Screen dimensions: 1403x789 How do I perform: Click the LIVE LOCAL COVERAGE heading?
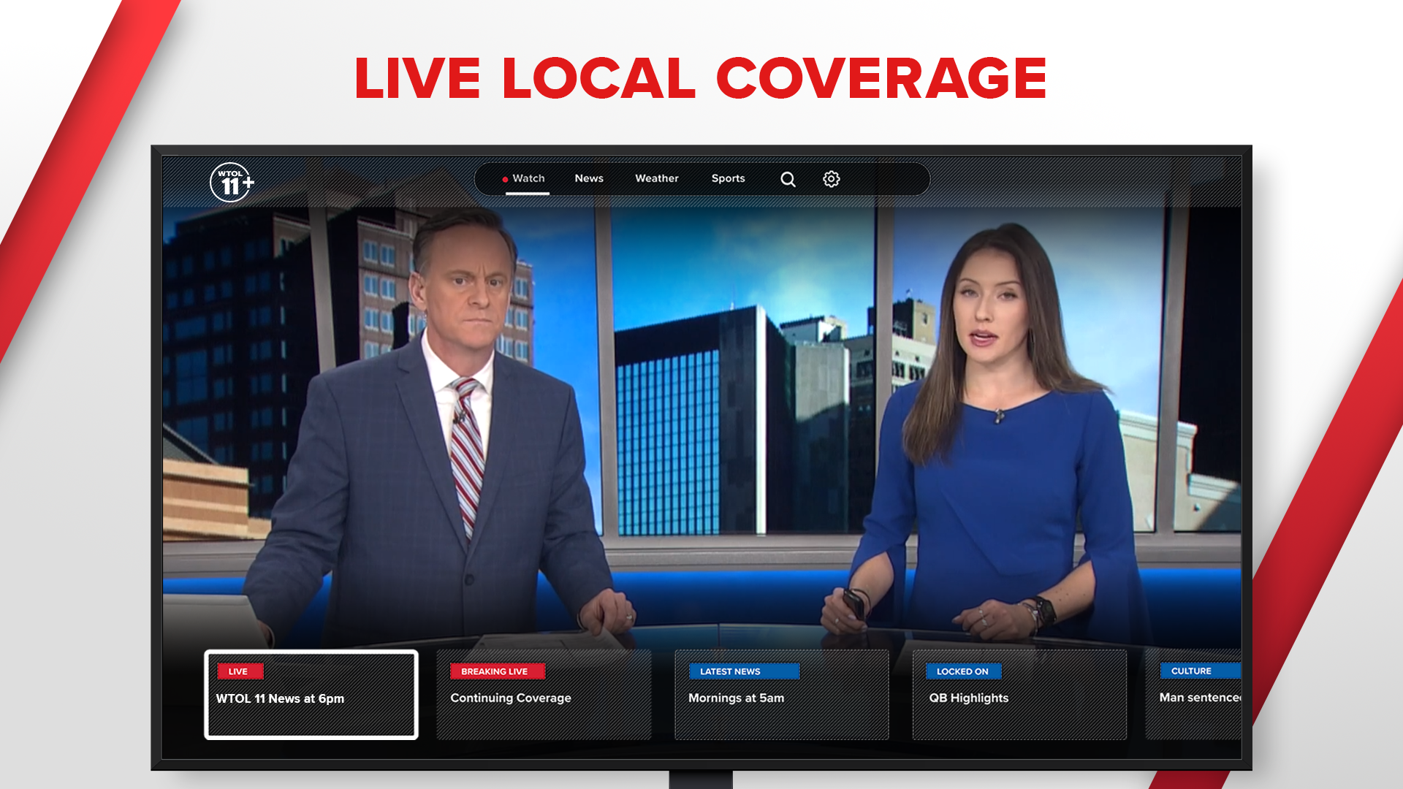pyautogui.click(x=701, y=78)
